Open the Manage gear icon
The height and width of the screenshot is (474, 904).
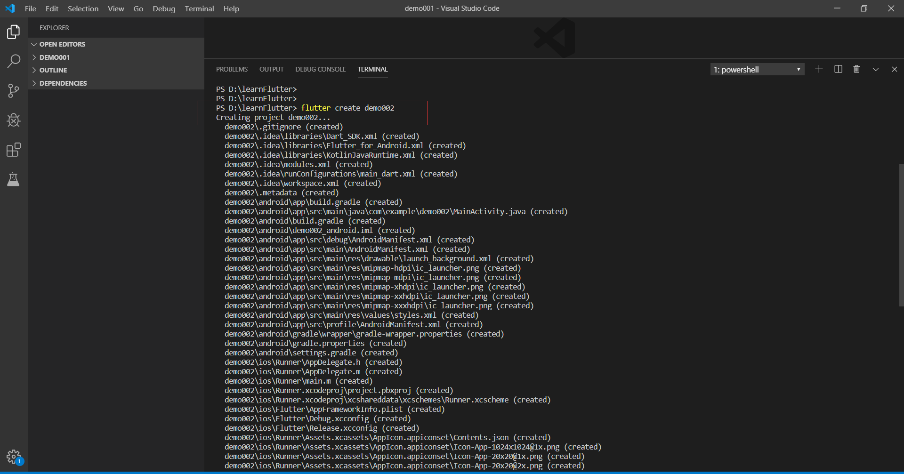[x=14, y=457]
